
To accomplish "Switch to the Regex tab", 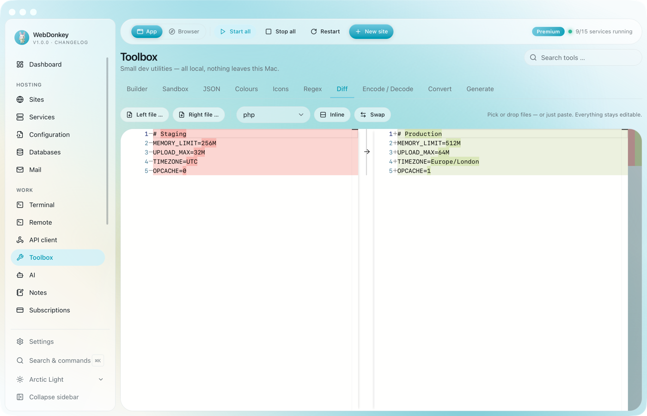I will (x=312, y=89).
